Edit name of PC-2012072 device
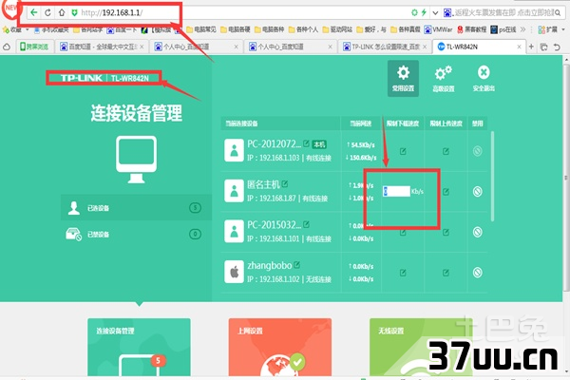The width and height of the screenshot is (570, 380). click(x=307, y=143)
